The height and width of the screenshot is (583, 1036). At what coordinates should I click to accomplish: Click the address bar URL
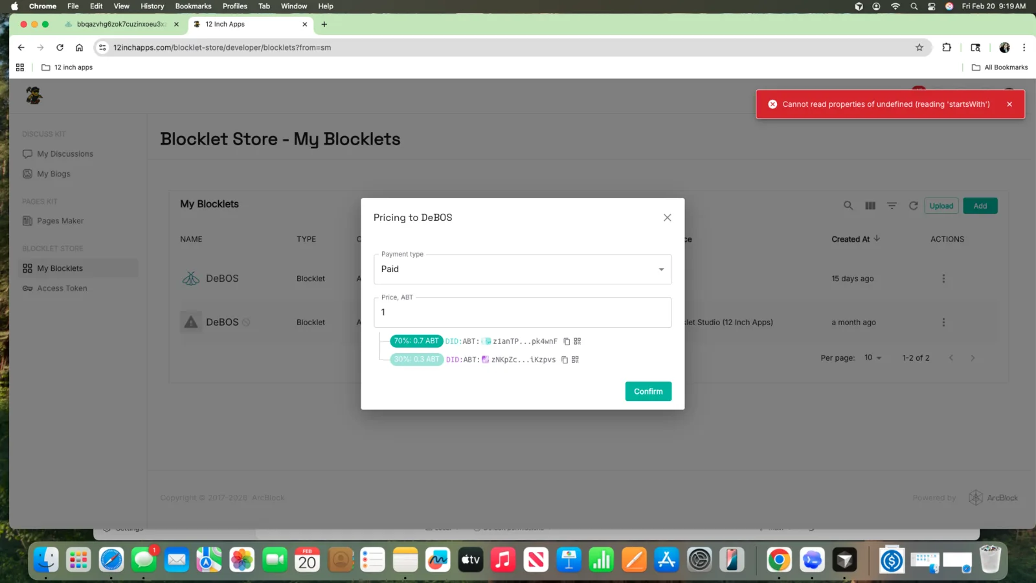[x=222, y=47]
